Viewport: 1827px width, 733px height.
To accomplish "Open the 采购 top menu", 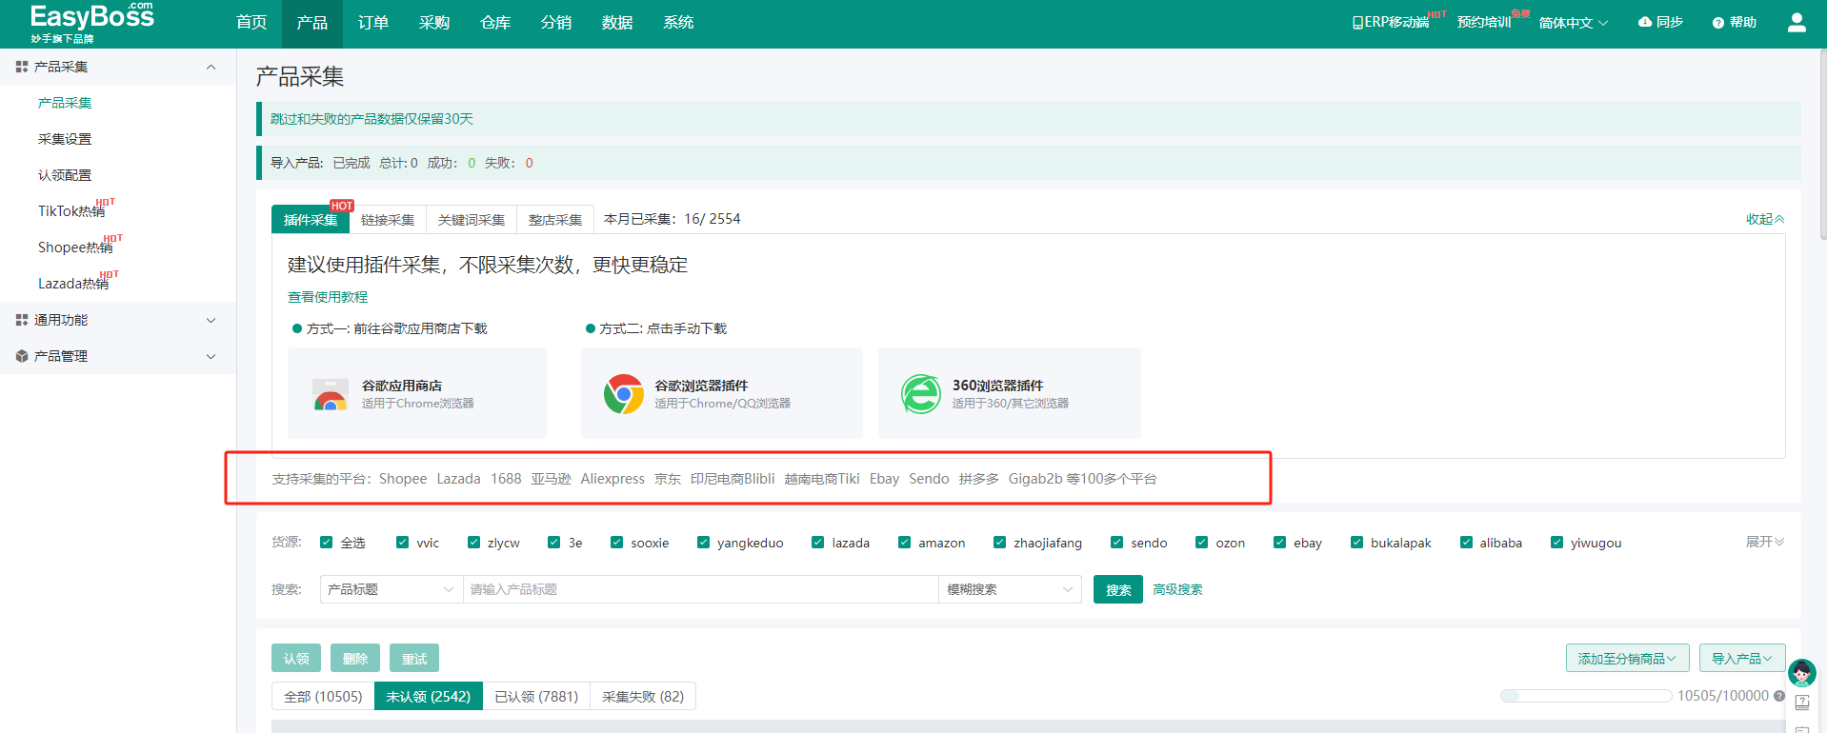I will point(434,23).
